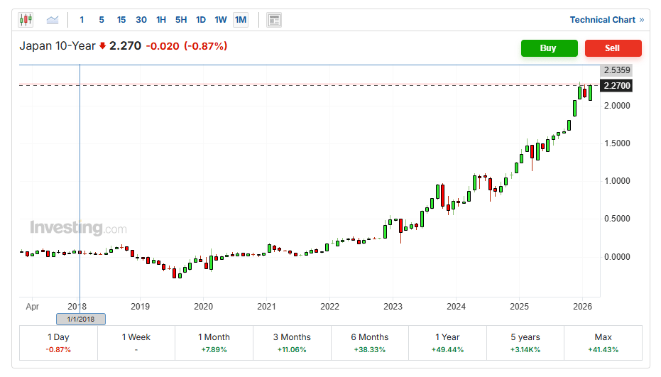Click the 0.5000 y-axis label
The width and height of the screenshot is (661, 377).
coord(617,219)
